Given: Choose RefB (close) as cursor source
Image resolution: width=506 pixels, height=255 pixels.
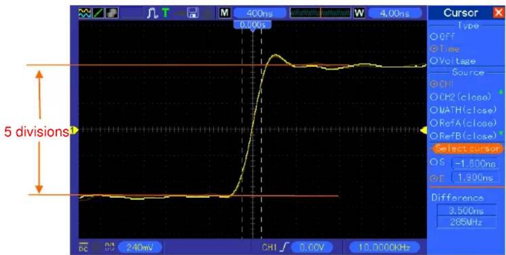Looking at the screenshot, I should click(463, 136).
